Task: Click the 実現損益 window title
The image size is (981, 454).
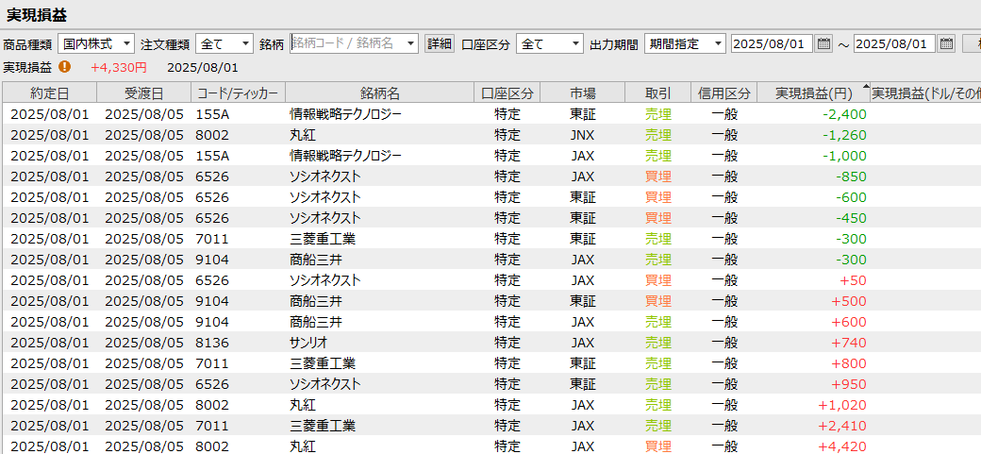Action: coord(36,14)
